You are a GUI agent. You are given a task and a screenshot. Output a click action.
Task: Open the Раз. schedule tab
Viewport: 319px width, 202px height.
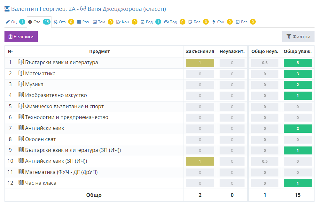[83, 22]
